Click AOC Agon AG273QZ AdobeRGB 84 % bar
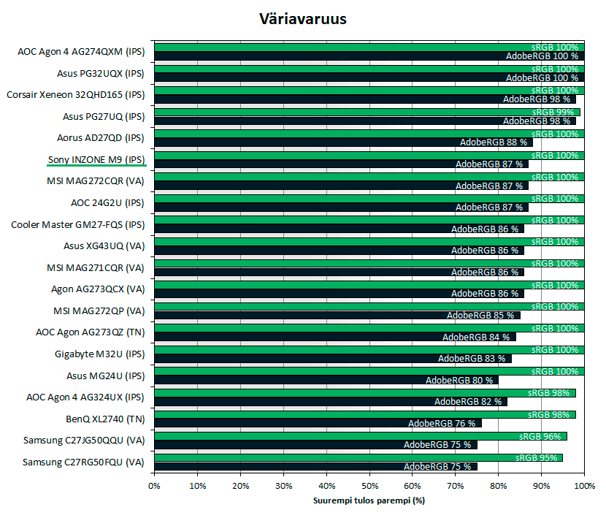Viewport: 606px width, 518px height. tap(335, 337)
